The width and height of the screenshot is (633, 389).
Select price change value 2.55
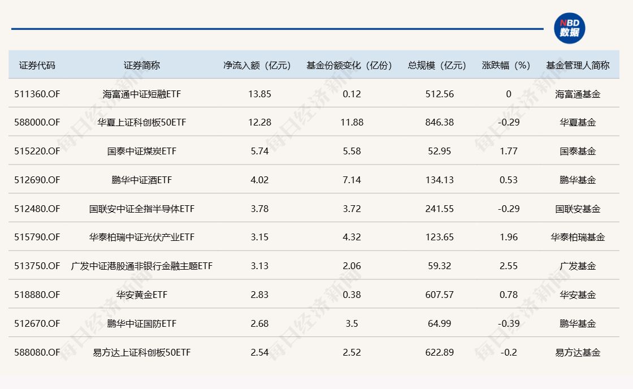click(x=509, y=266)
